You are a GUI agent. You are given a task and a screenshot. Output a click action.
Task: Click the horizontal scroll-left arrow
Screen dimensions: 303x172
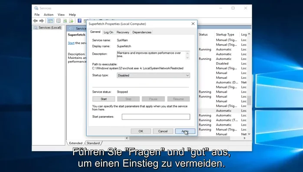click(x=127, y=138)
